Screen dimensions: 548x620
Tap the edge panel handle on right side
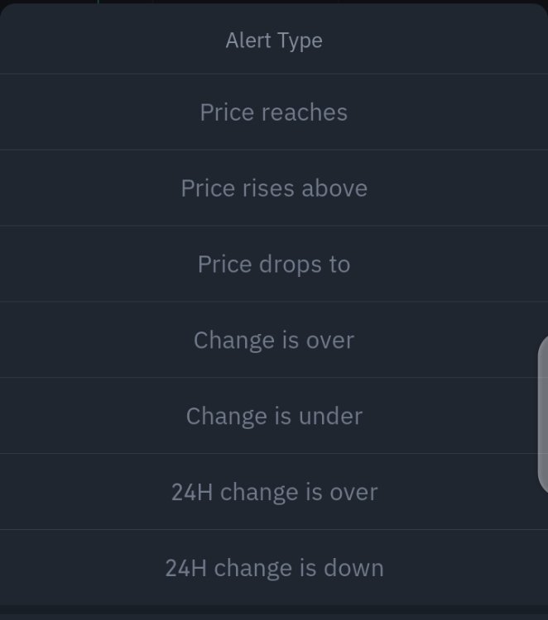click(x=543, y=413)
